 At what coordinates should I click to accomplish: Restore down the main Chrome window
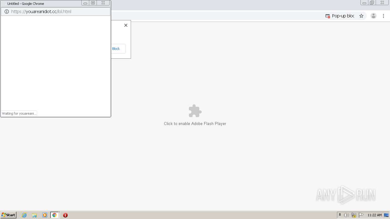[x=372, y=3]
